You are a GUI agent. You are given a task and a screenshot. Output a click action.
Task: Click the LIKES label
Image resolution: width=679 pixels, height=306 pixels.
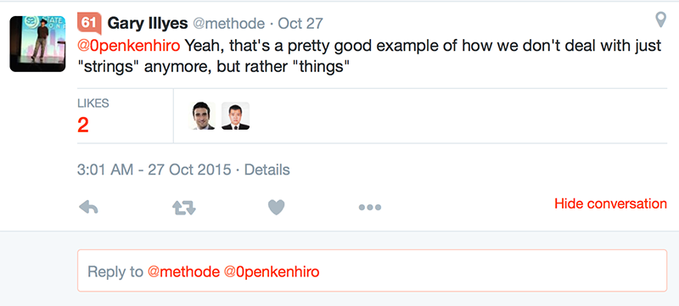[x=93, y=103]
